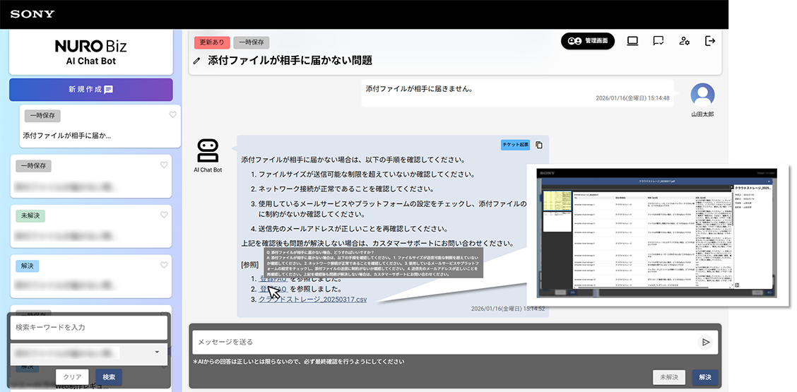Mark conversation as 未解決
Viewport: 797px width, 392px height.
coord(669,377)
